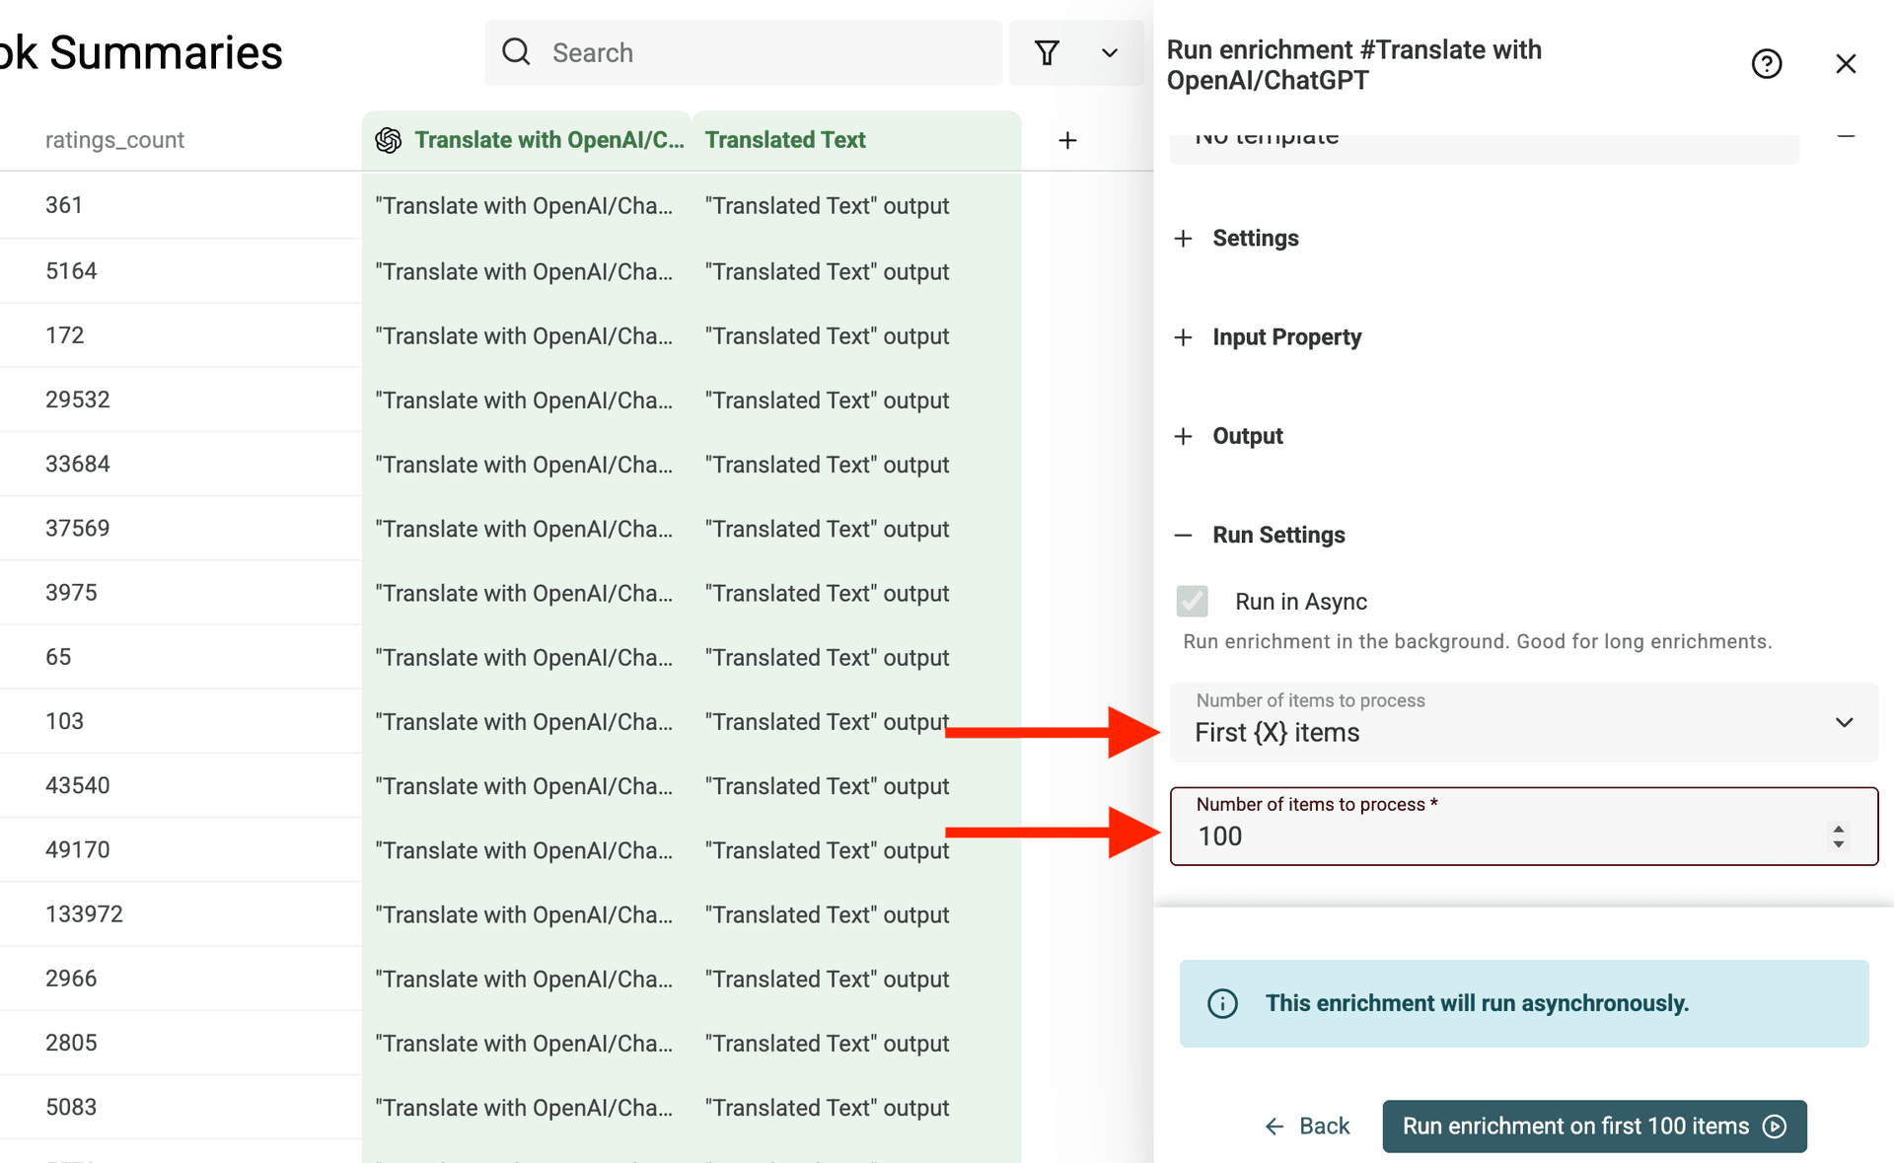Image resolution: width=1894 pixels, height=1163 pixels.
Task: Select the Translated Text column header
Action: point(785,140)
